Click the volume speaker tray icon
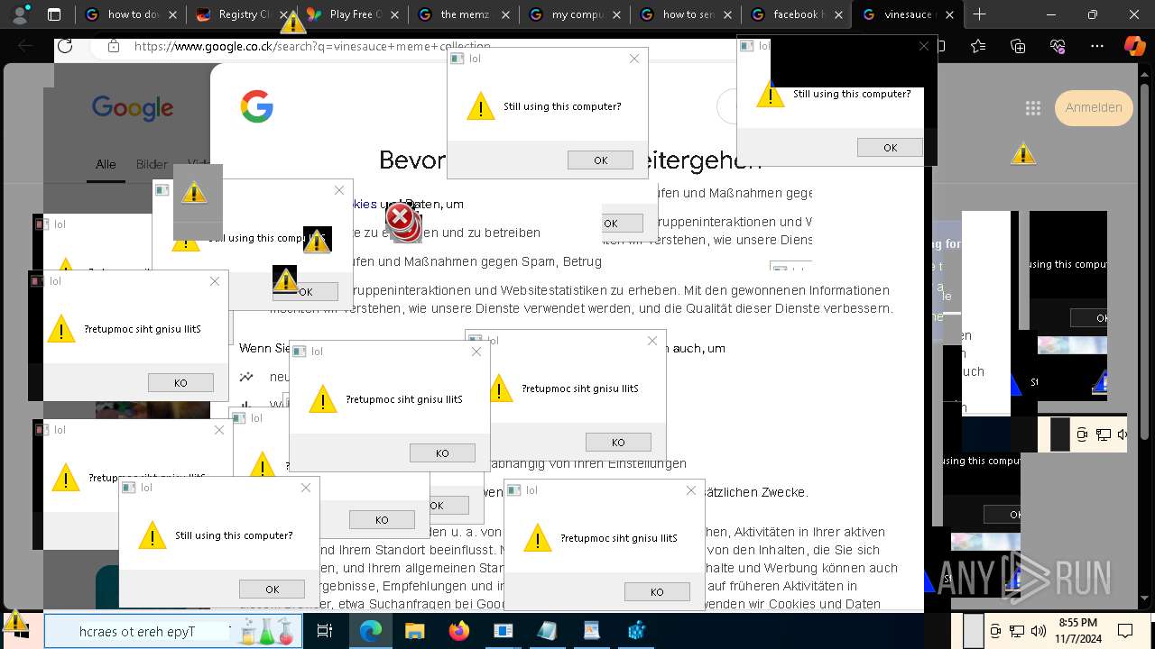Image resolution: width=1155 pixels, height=649 pixels. (x=1038, y=631)
